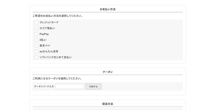Pick the d払い radio button
Screen dimensions: 218x110
click(x=36, y=40)
